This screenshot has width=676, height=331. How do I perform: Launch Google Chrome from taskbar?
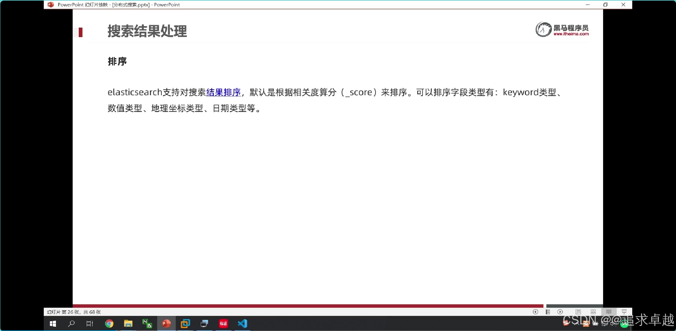[109, 324]
